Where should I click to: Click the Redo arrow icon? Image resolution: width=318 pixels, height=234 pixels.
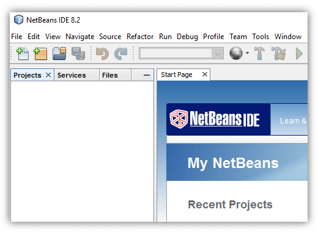pos(121,54)
